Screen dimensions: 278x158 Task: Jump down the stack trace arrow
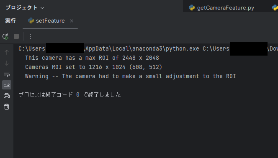[x=7, y=63]
